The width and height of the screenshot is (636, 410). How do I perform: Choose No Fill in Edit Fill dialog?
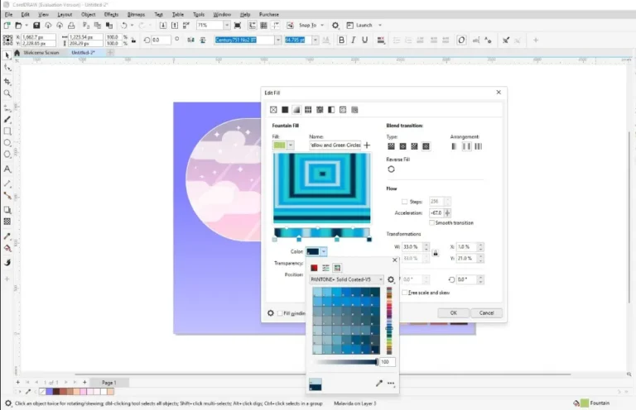(x=273, y=110)
